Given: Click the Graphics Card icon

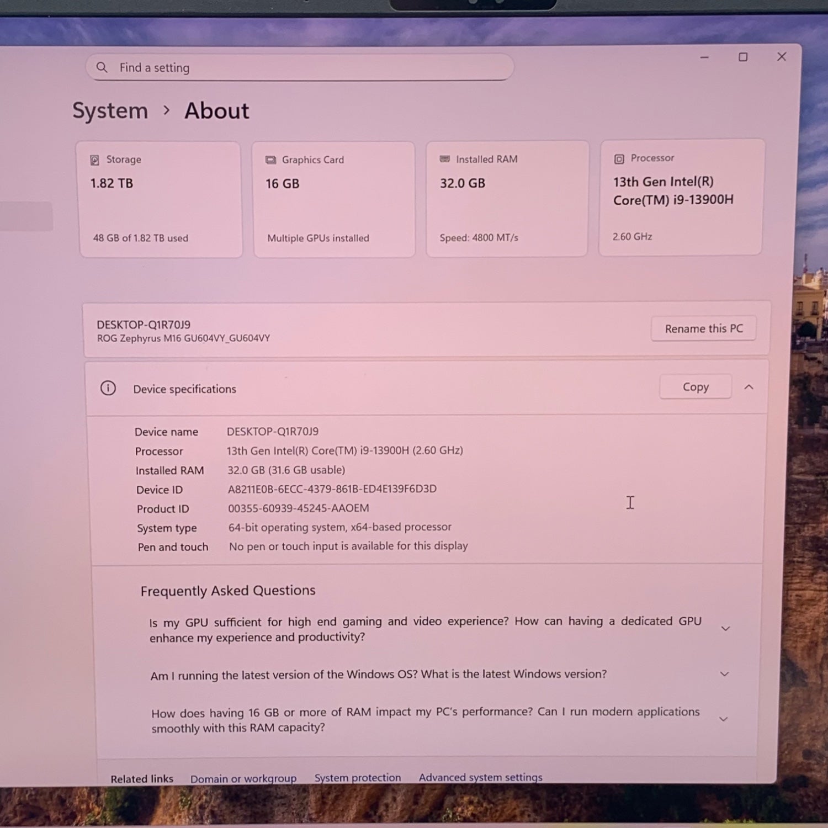Looking at the screenshot, I should click(x=270, y=160).
